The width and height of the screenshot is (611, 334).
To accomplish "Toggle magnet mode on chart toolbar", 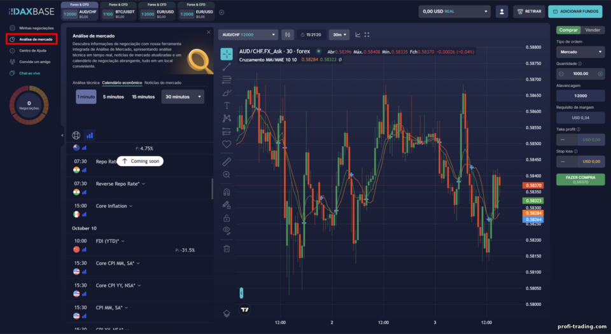I will [227, 192].
